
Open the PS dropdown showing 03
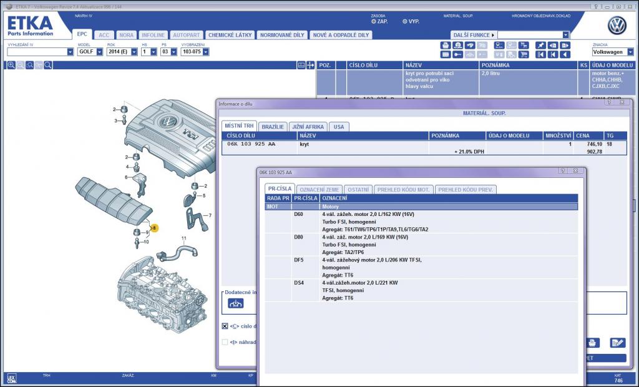174,52
